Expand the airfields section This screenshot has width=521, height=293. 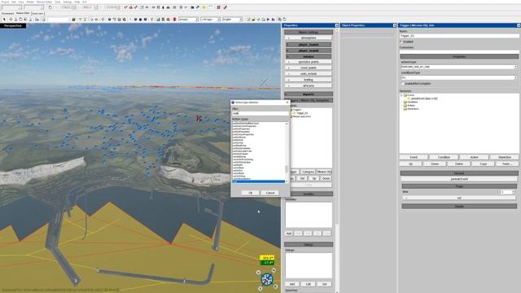309,85
